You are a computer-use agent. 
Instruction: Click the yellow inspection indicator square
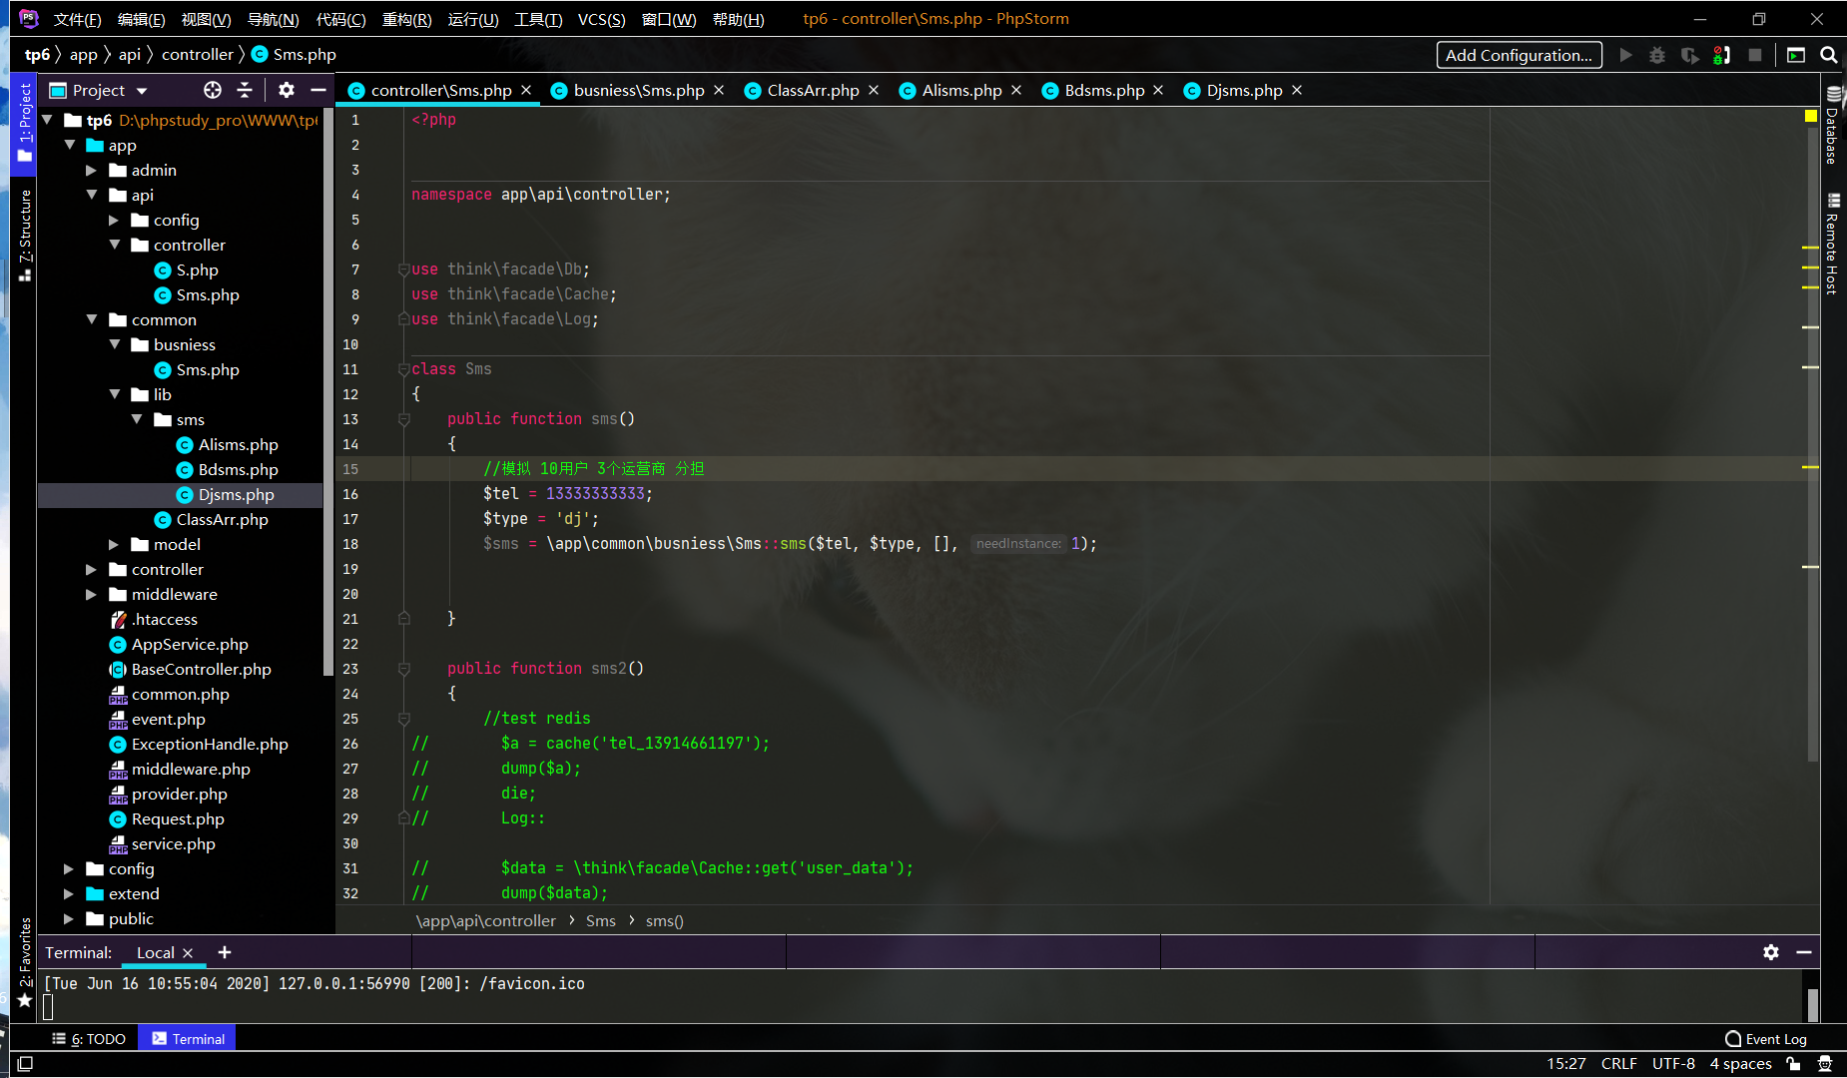coord(1811,117)
